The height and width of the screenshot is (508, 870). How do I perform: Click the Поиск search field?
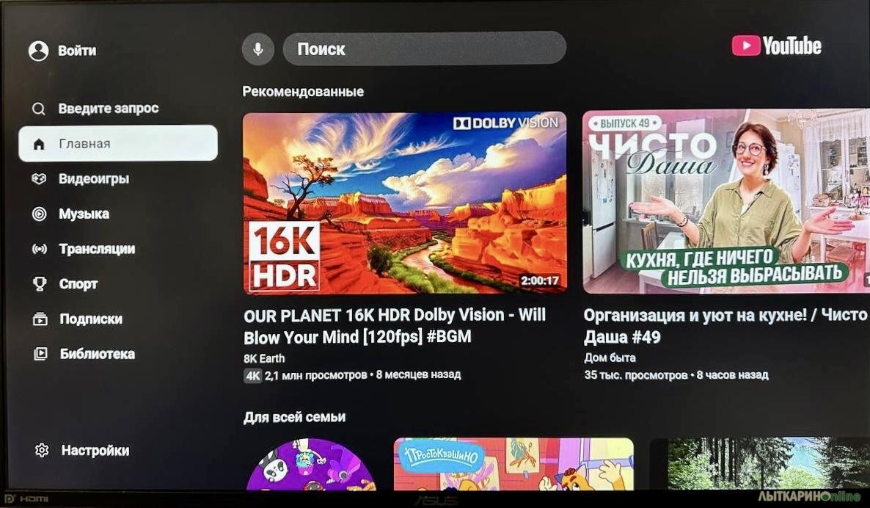coord(425,48)
